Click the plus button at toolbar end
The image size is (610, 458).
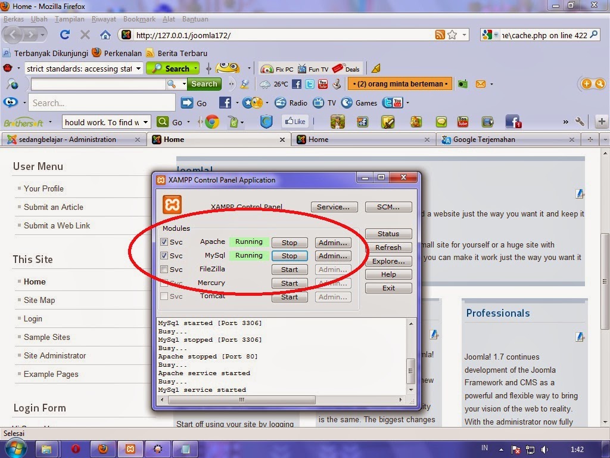pyautogui.click(x=602, y=122)
